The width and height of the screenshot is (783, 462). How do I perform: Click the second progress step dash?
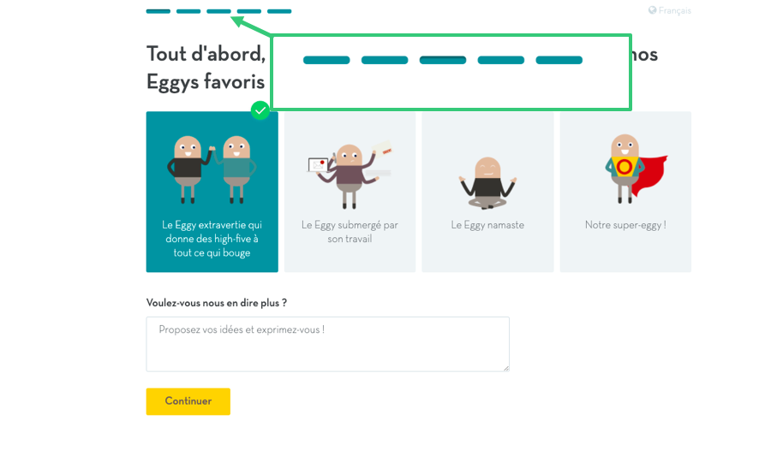click(x=188, y=11)
